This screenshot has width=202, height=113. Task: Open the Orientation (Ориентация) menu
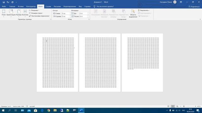tap(11, 13)
